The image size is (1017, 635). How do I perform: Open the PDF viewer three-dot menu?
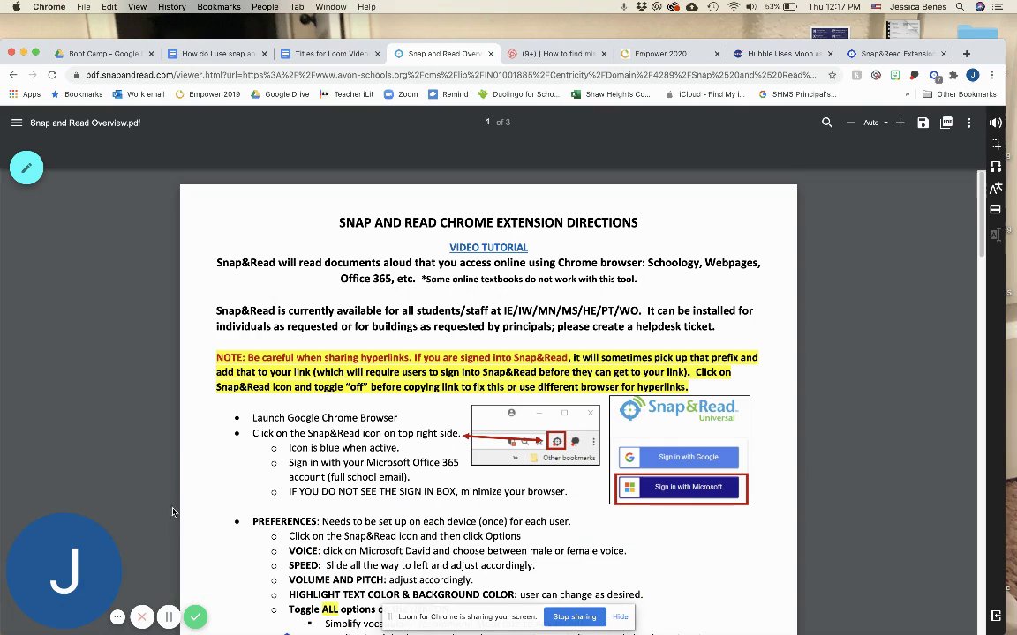(x=969, y=123)
